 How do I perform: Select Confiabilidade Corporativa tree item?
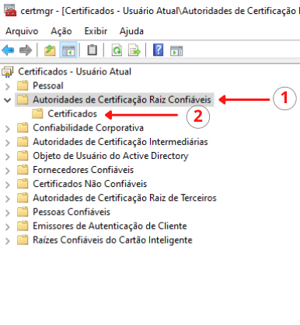coord(88,128)
